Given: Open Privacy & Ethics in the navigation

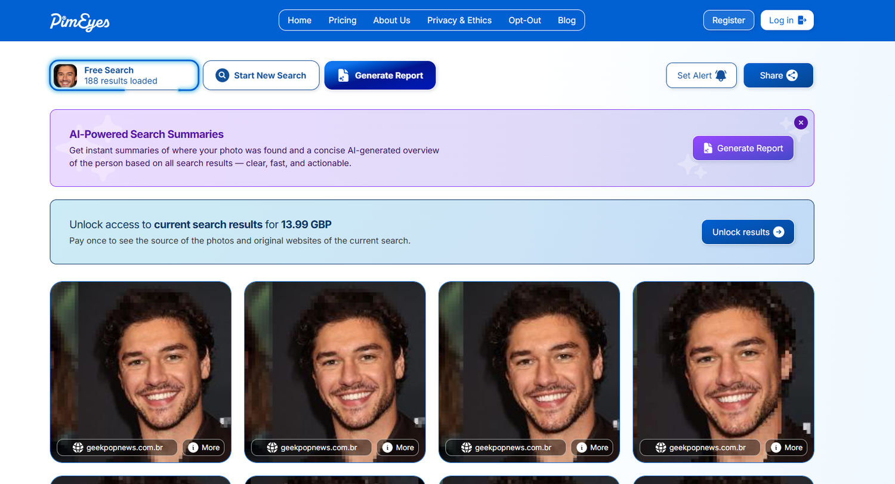Looking at the screenshot, I should (x=459, y=20).
